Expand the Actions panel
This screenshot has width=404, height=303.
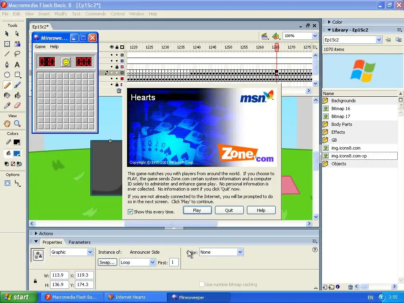[x=36, y=234]
